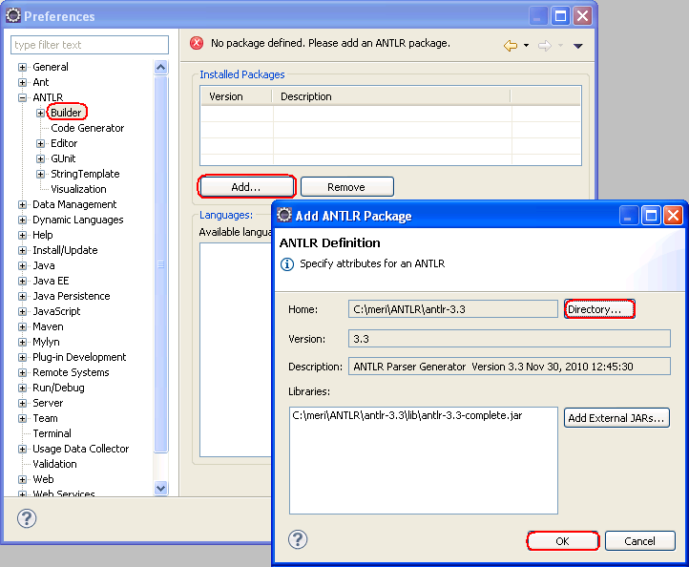Cancel the Add ANTLR Package dialog
Screen dimensions: 689x567
pyautogui.click(x=639, y=541)
